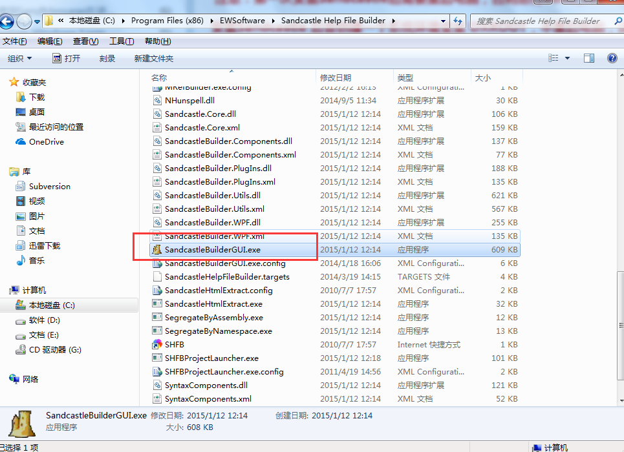
Task: Select NHunspell.dll file
Action: click(x=335, y=101)
